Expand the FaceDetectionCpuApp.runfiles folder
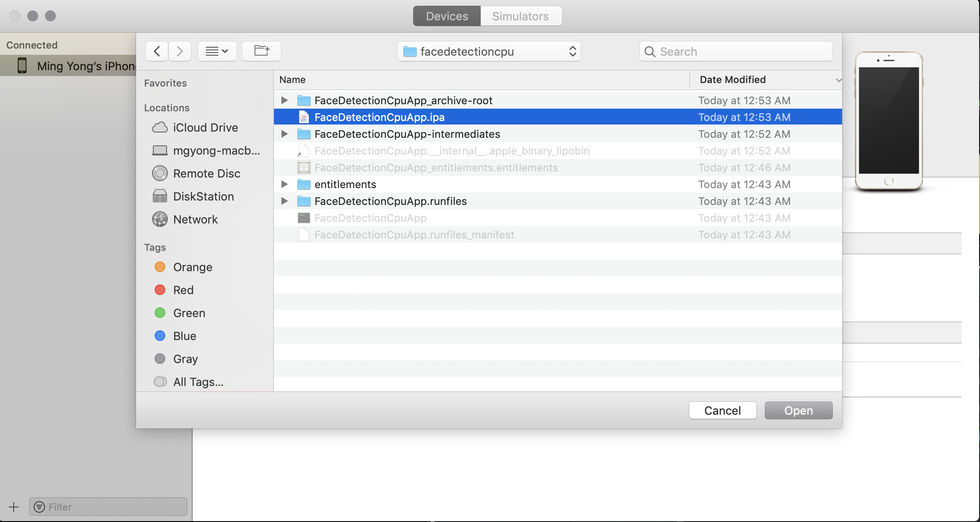This screenshot has width=980, height=522. click(x=285, y=201)
